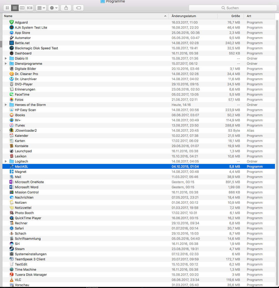Focus the Suchen search field
This screenshot has width=279, height=288.
pos(233,8)
